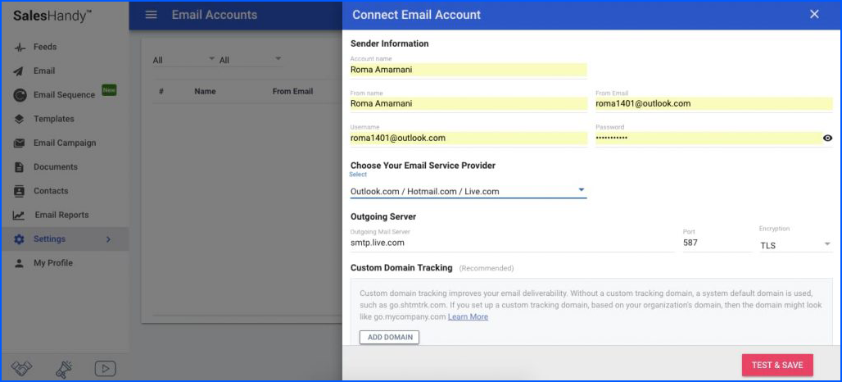Click the Port field showing 587
Viewport: 842px width, 382px height.
pyautogui.click(x=717, y=243)
